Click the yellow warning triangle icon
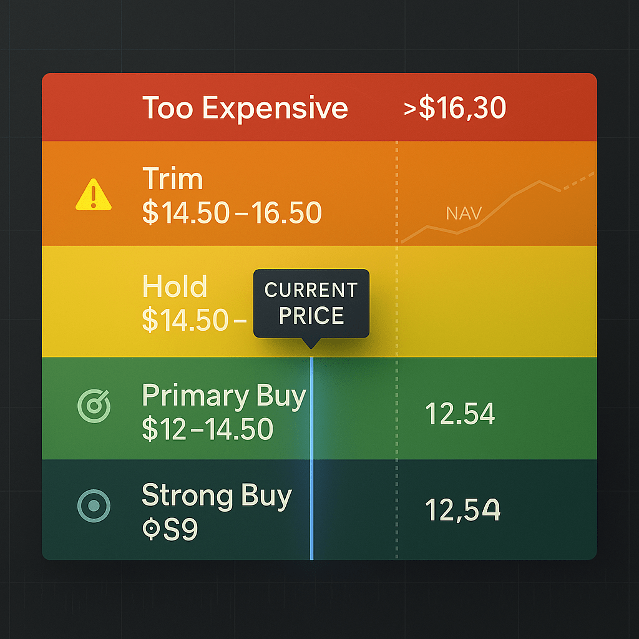 [x=93, y=195]
